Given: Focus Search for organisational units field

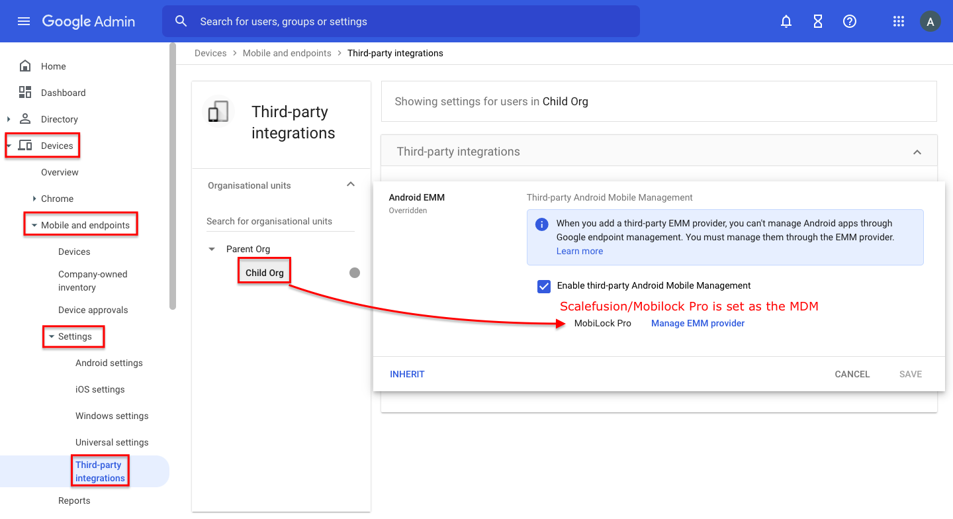Looking at the screenshot, I should [x=281, y=221].
